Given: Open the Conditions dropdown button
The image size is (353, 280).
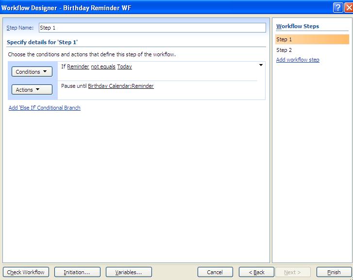Looking at the screenshot, I should (x=32, y=71).
